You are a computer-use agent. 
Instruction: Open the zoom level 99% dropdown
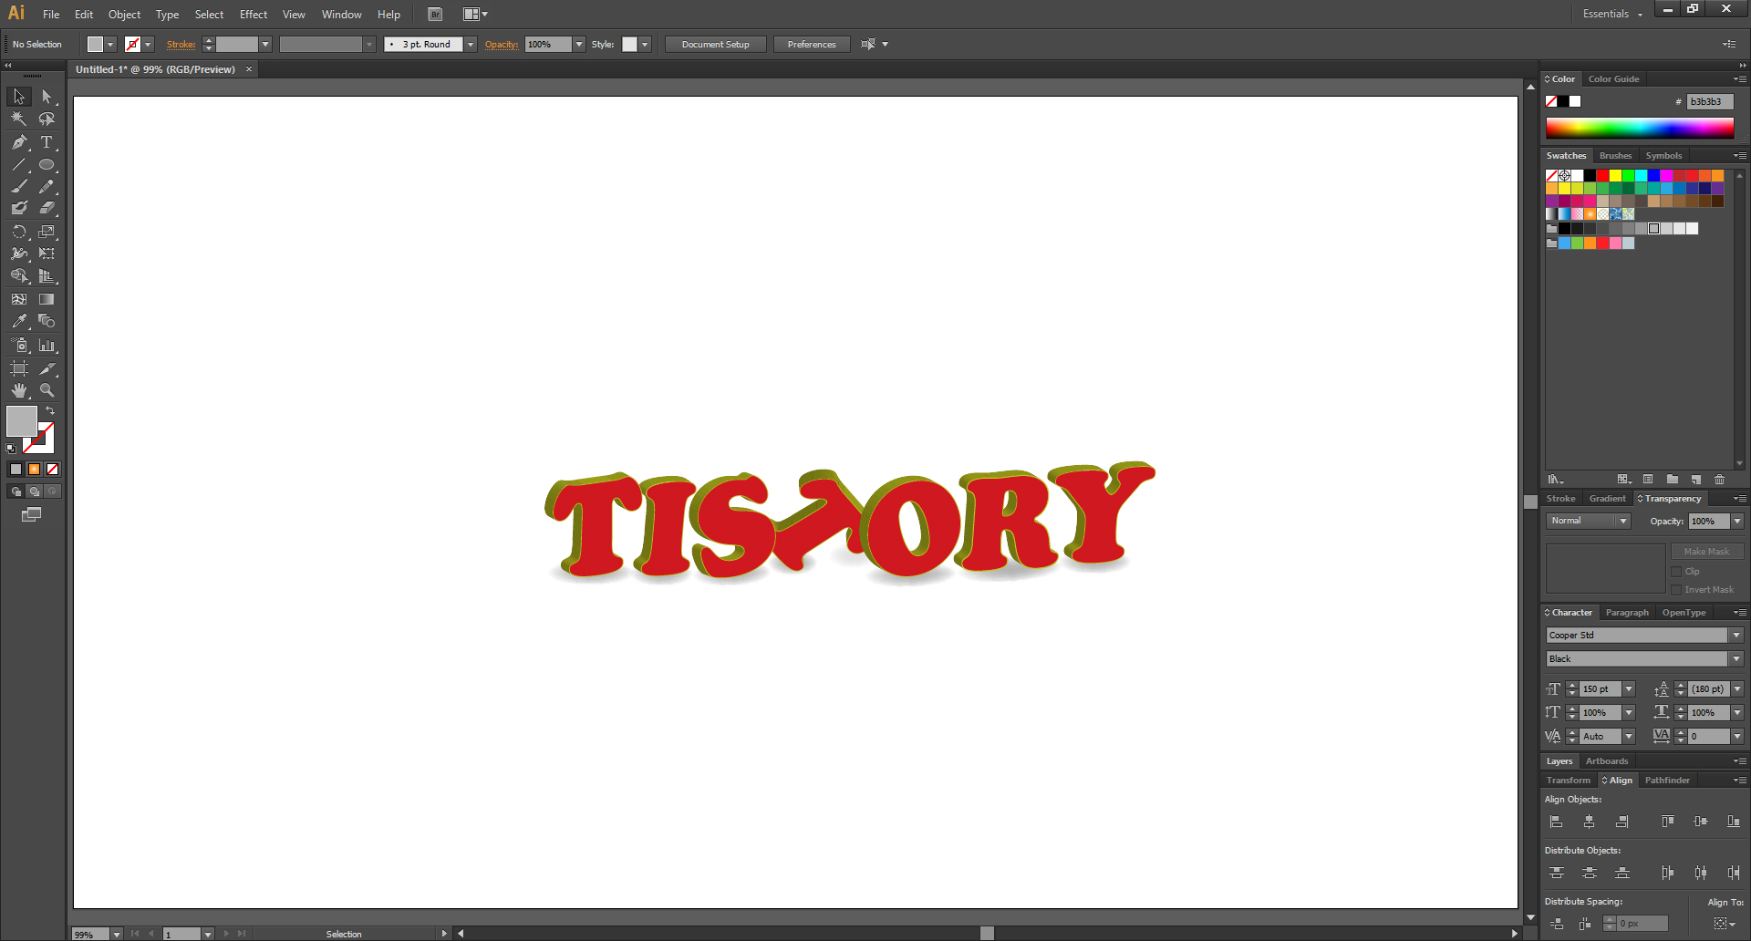click(x=117, y=935)
